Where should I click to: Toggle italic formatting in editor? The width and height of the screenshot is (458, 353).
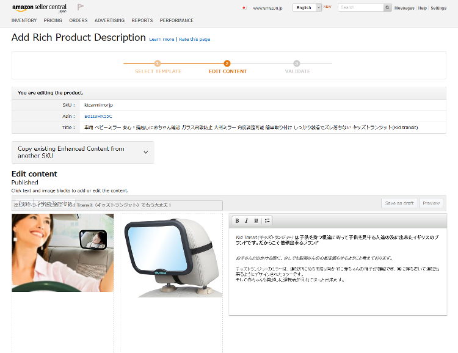[x=247, y=220]
